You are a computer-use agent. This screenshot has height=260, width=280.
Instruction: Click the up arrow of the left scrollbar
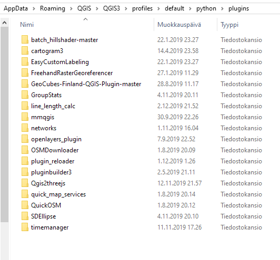[x=4, y=23]
